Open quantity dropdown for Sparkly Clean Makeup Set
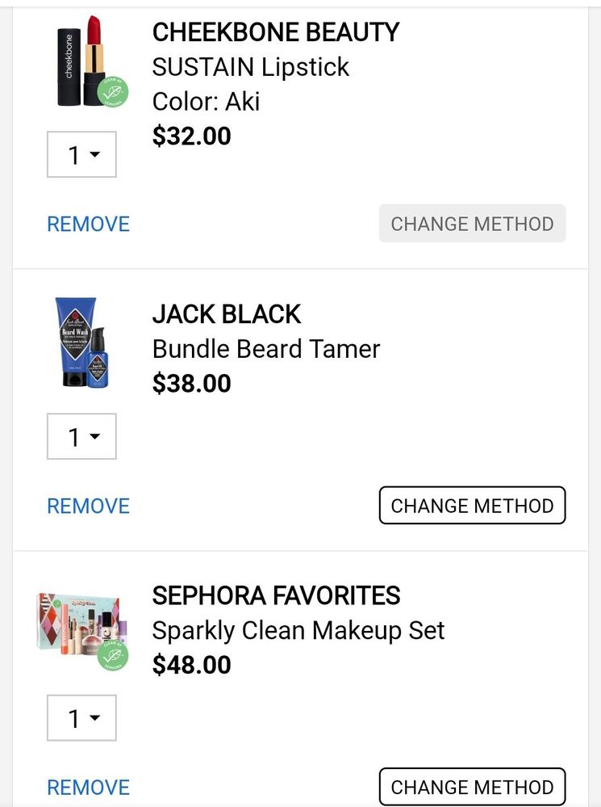Image resolution: width=601 pixels, height=807 pixels. (81, 718)
